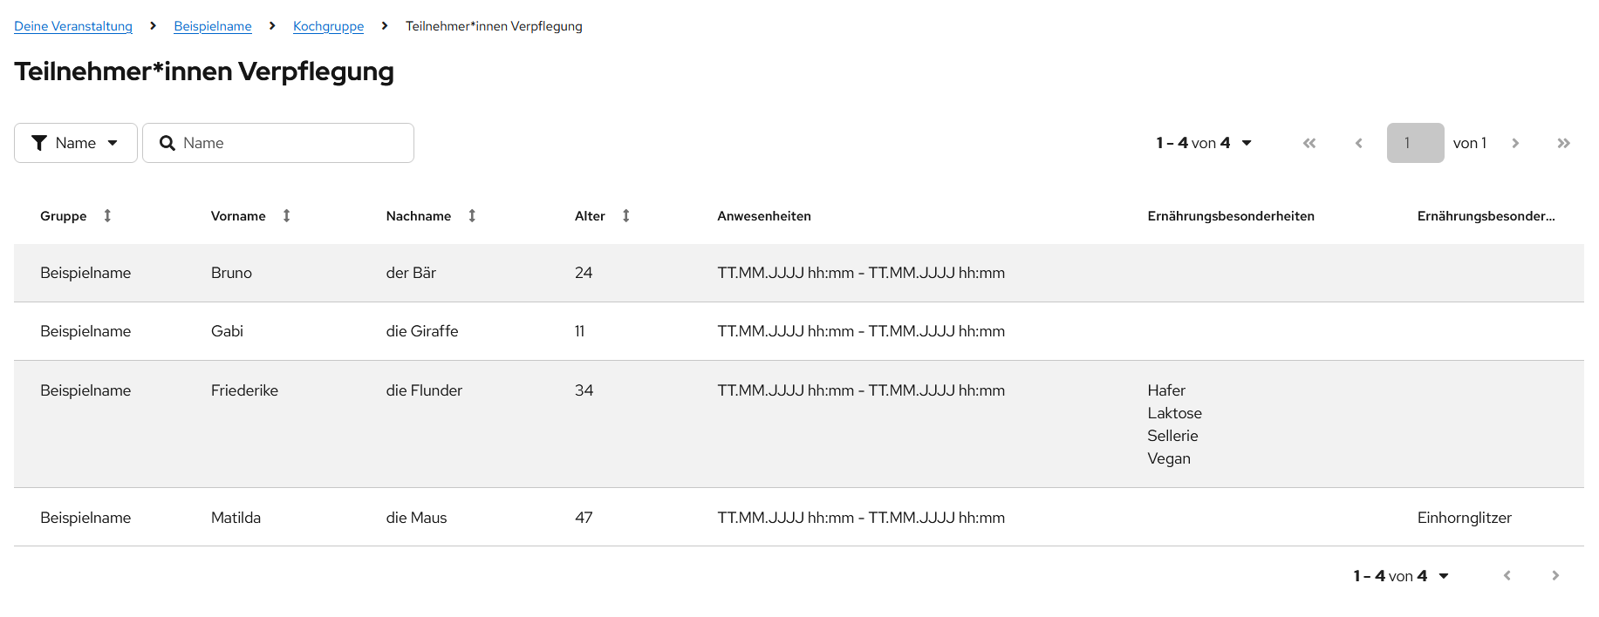Image resolution: width=1599 pixels, height=617 pixels.
Task: Click the current page number field
Action: pyautogui.click(x=1415, y=143)
